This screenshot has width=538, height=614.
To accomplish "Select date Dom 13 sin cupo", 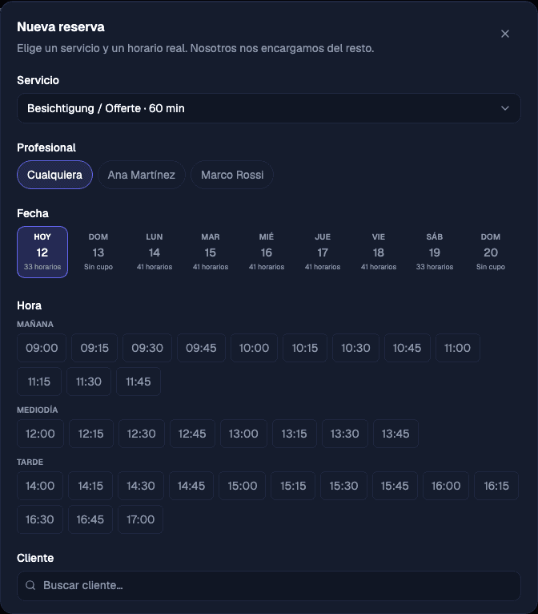I will tap(98, 252).
